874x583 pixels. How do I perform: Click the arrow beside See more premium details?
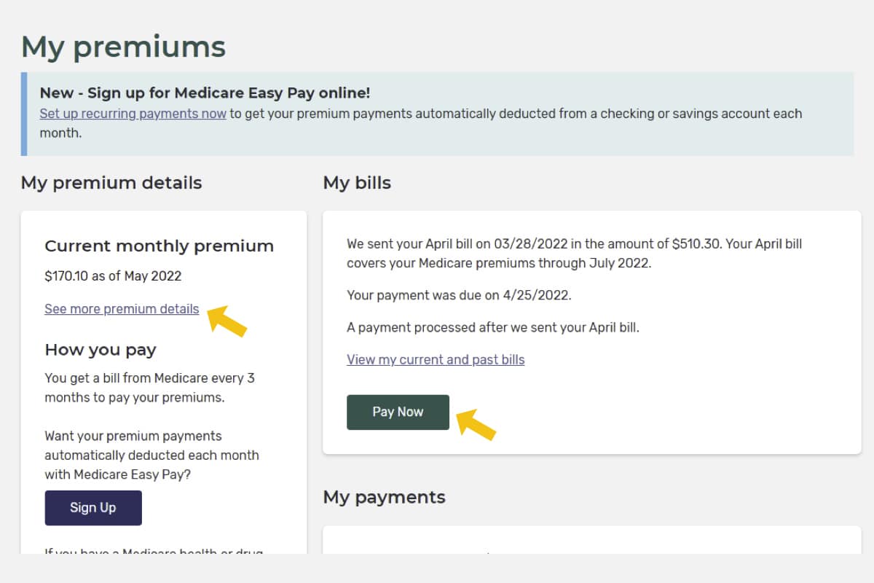click(227, 320)
